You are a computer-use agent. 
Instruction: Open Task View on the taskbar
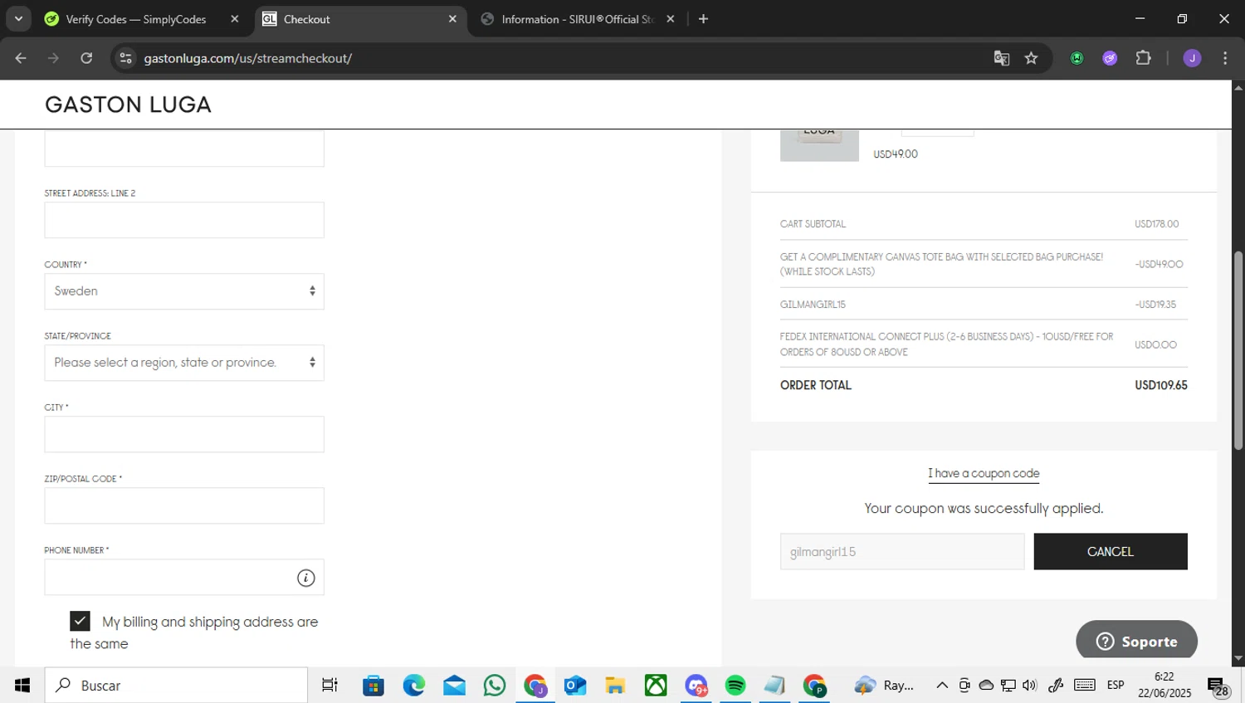pos(330,685)
